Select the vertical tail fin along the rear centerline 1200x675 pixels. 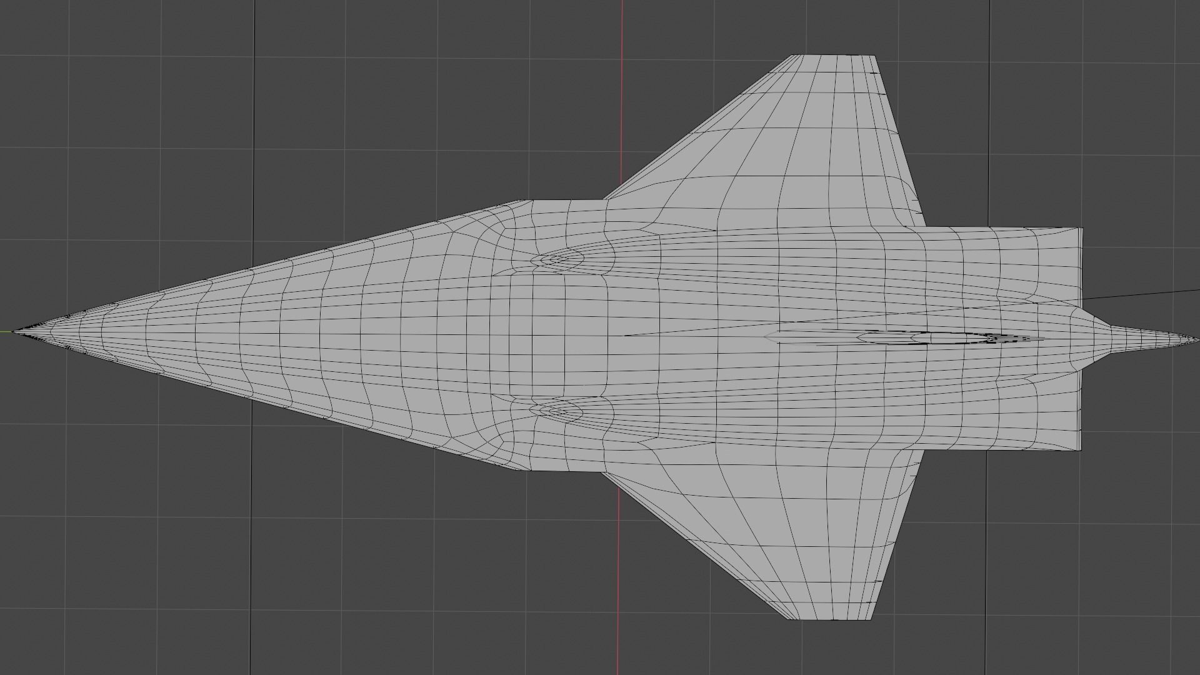pyautogui.click(x=906, y=338)
